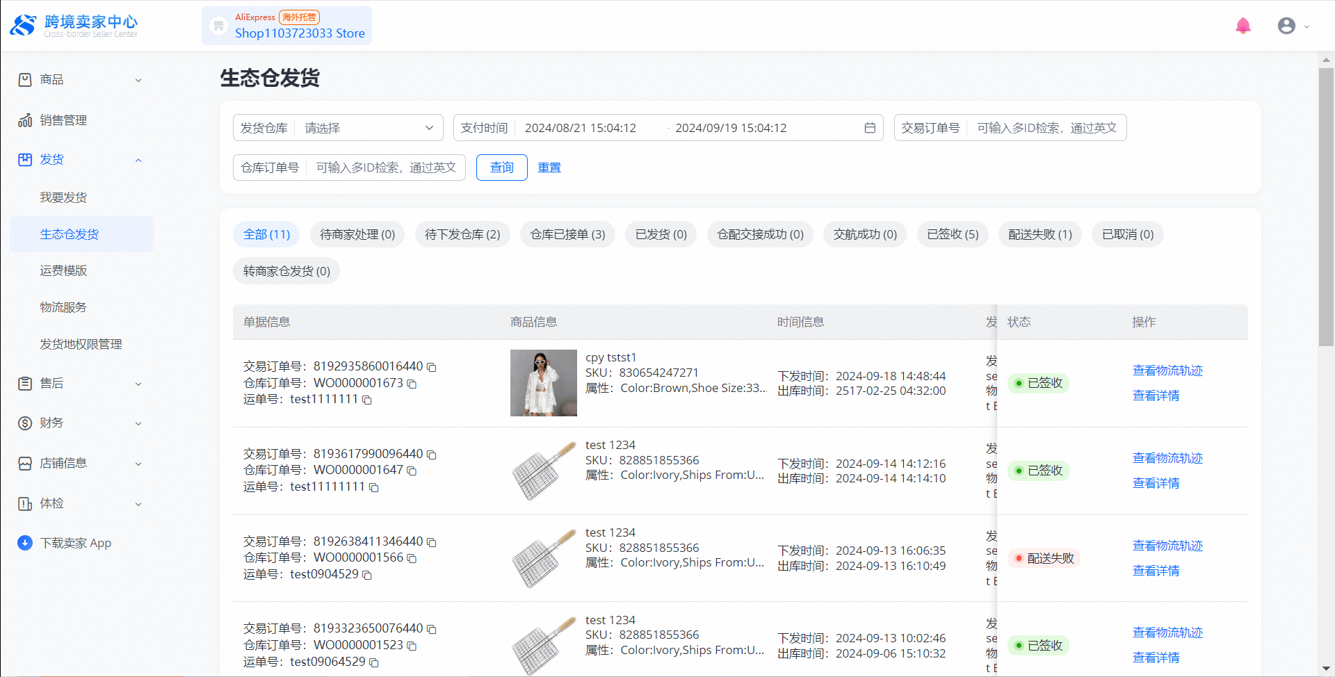This screenshot has width=1335, height=677.
Task: Expand the 财务 menu chevron
Action: tap(138, 424)
